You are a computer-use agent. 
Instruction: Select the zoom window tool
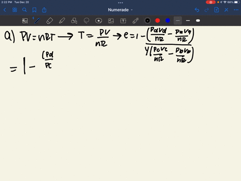[x=25, y=21]
